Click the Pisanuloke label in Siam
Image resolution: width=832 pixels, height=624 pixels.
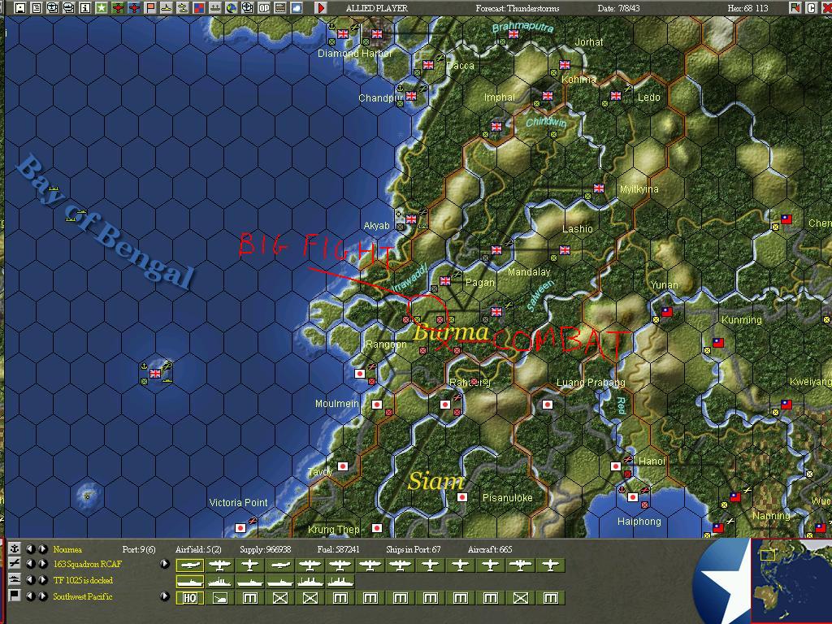pyautogui.click(x=507, y=498)
